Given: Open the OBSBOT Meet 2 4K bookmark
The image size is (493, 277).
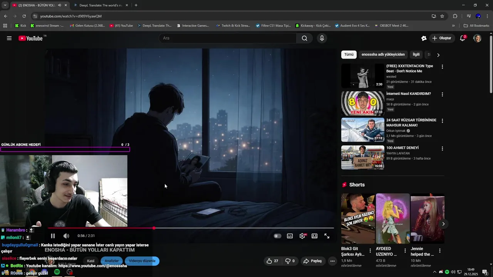Looking at the screenshot, I should tap(391, 26).
